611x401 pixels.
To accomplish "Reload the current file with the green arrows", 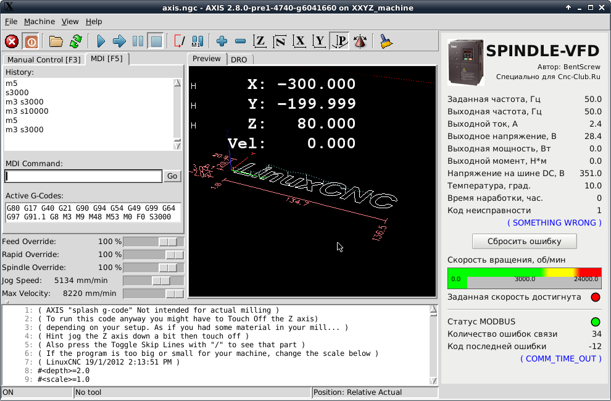I will point(75,41).
